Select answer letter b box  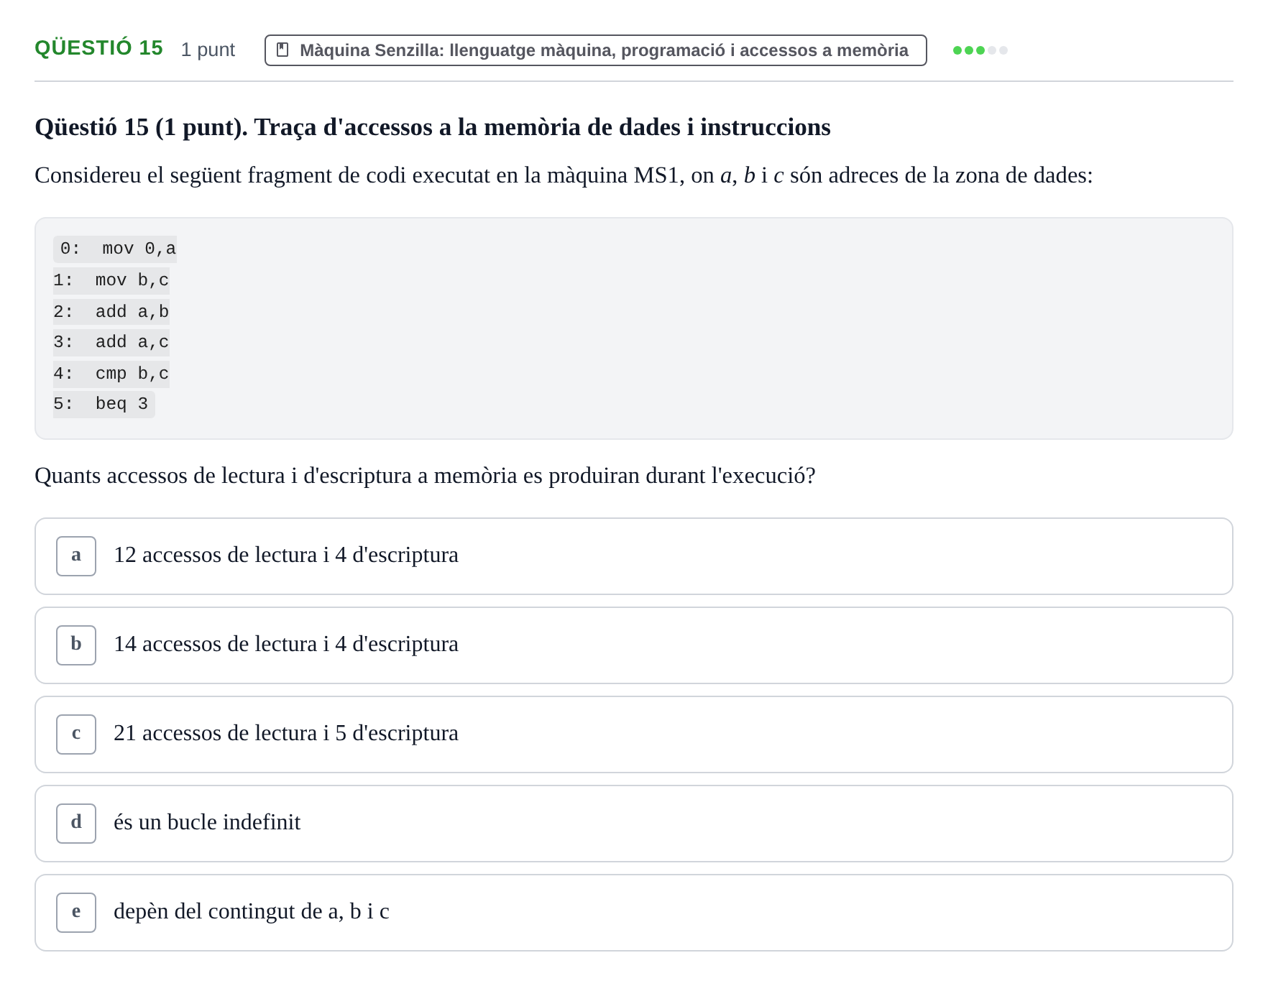click(76, 645)
